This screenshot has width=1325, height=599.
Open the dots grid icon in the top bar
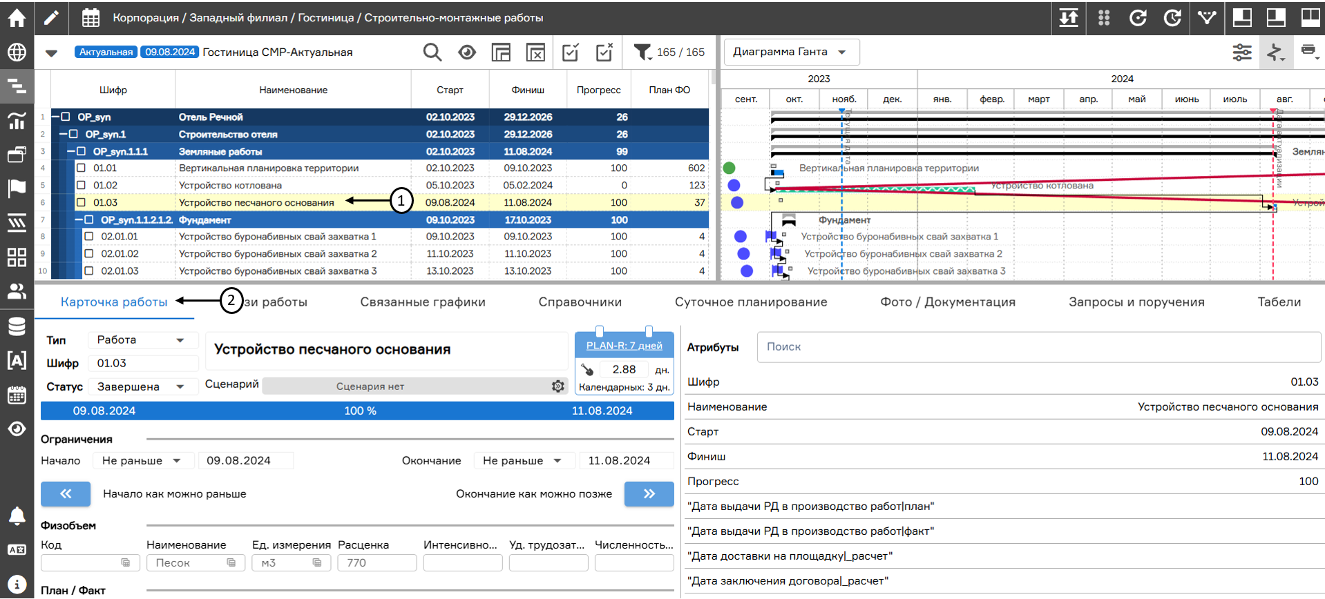[x=1104, y=17]
